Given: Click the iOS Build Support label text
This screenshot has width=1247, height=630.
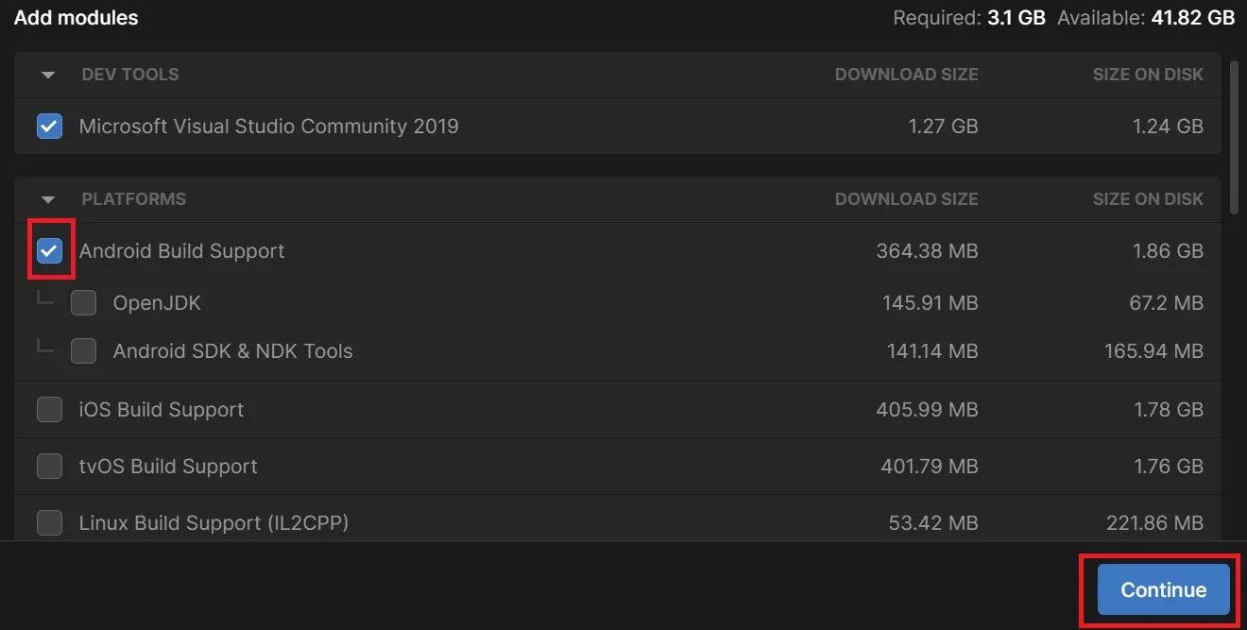Looking at the screenshot, I should [x=162, y=410].
